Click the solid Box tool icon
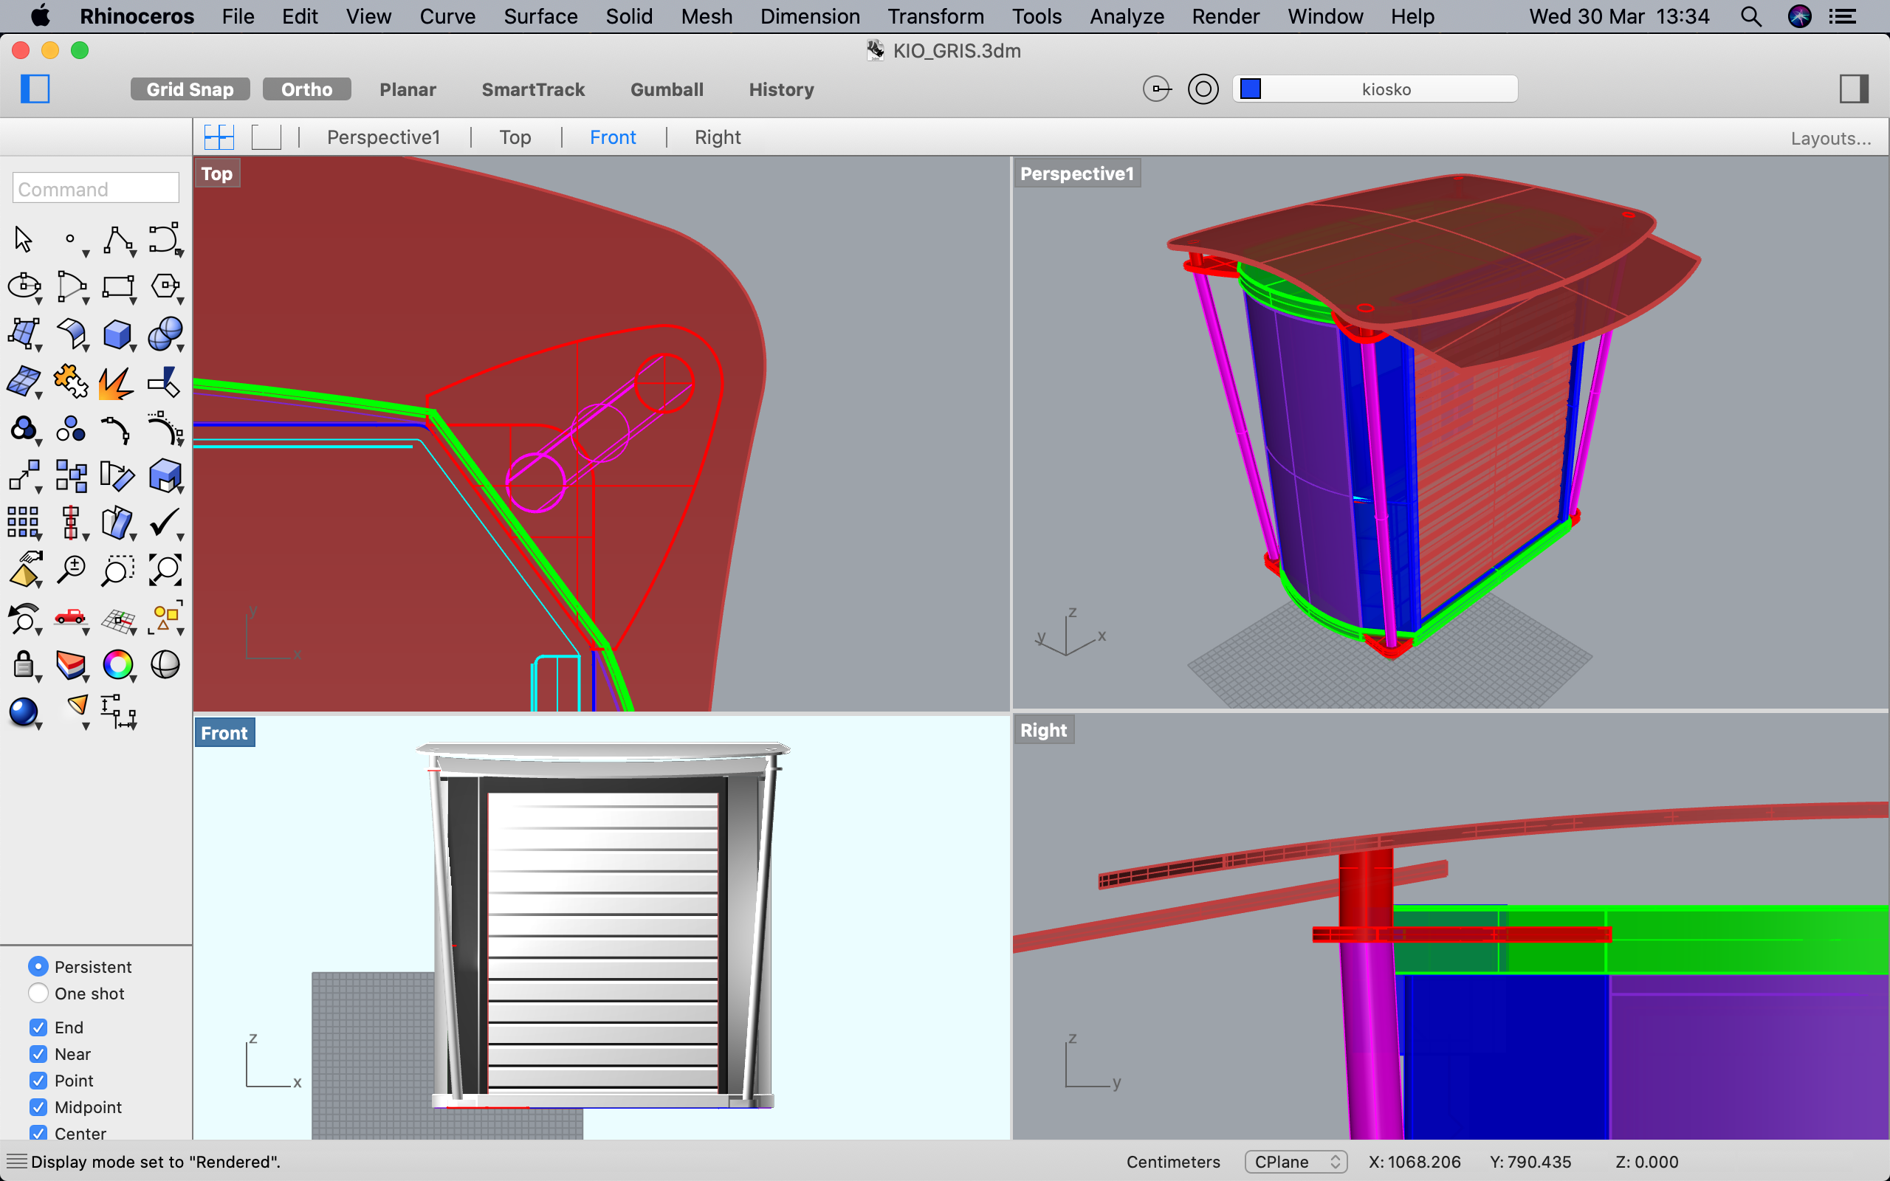The width and height of the screenshot is (1890, 1181). tap(117, 334)
